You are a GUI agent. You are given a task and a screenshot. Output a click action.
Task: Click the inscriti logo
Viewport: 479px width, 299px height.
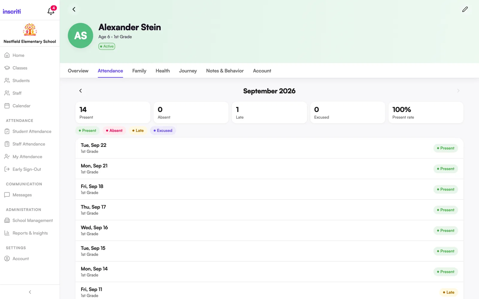(12, 11)
